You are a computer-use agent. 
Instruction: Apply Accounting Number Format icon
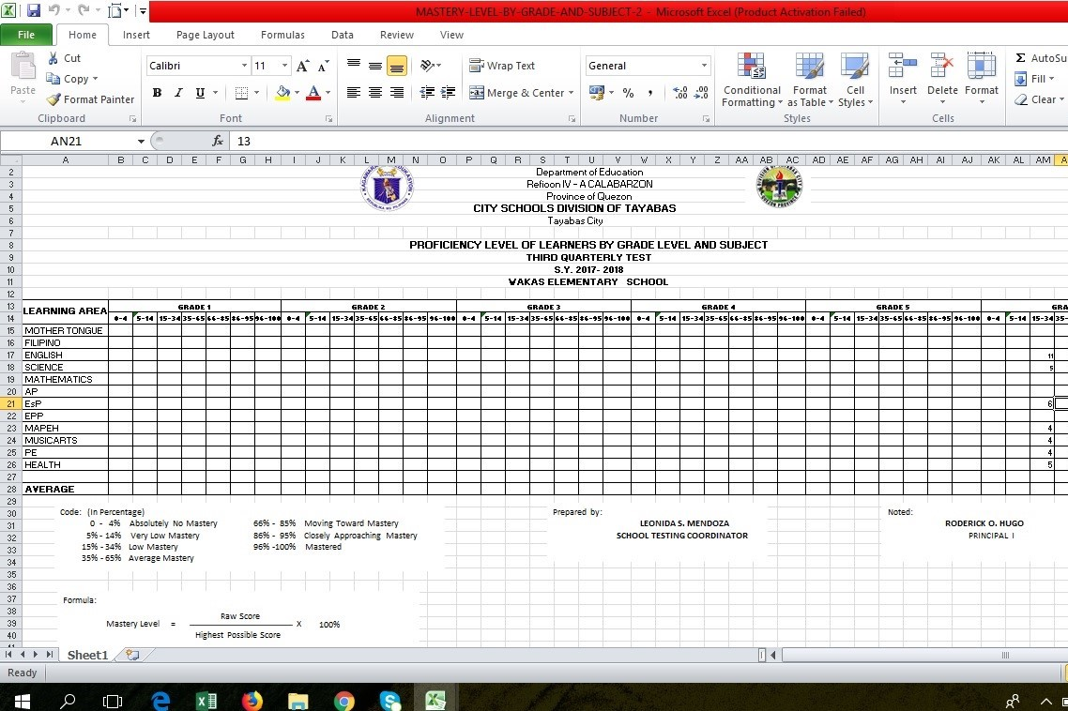click(x=597, y=93)
